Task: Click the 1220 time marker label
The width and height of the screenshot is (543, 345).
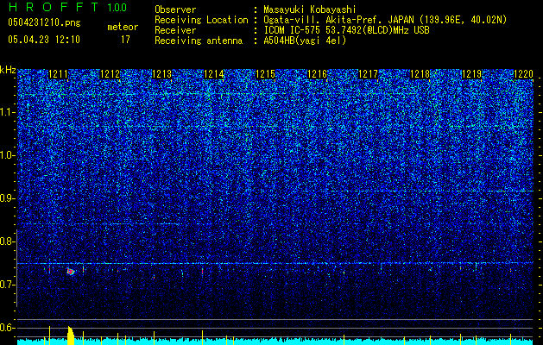Action: click(x=523, y=74)
